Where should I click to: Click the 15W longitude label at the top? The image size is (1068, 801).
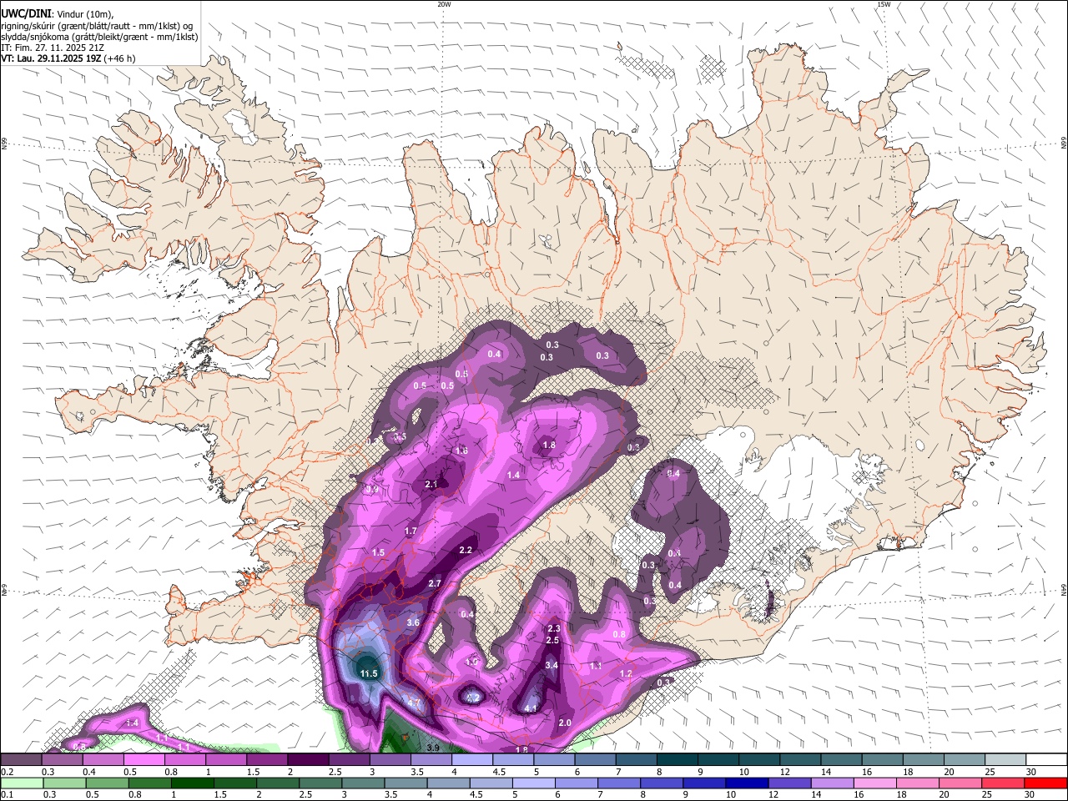pyautogui.click(x=884, y=4)
